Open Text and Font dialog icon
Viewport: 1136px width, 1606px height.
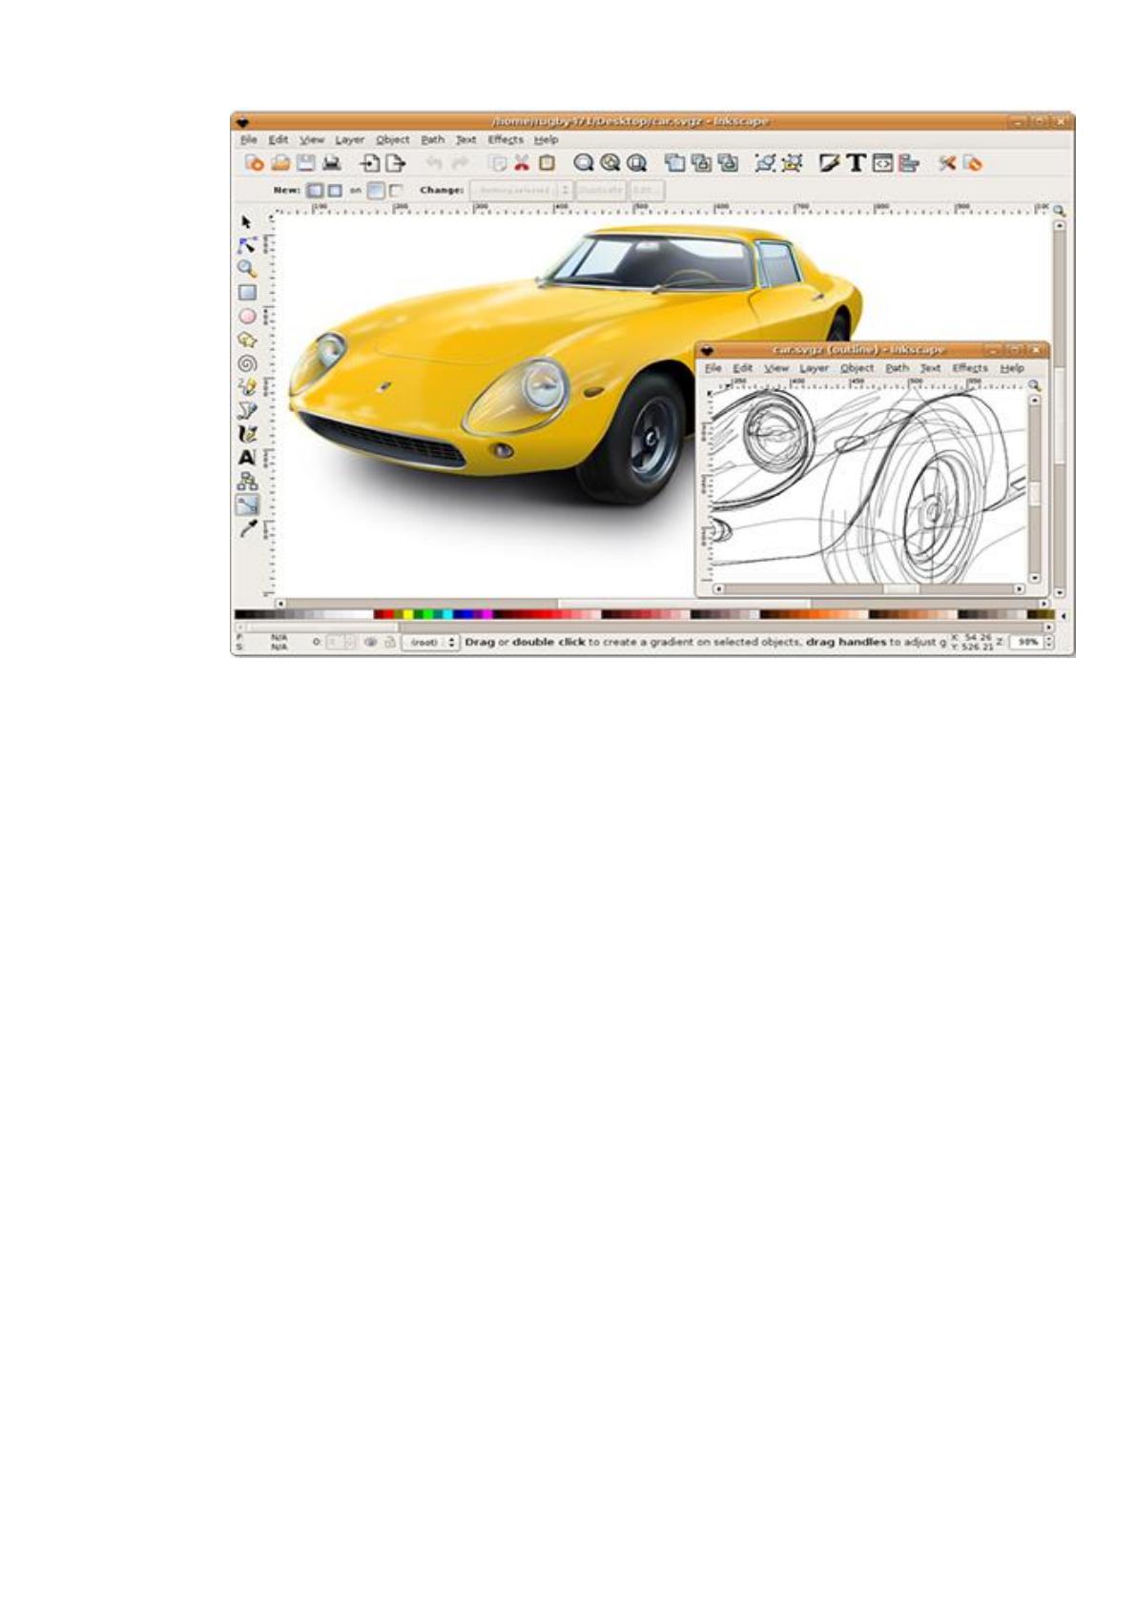(x=856, y=163)
